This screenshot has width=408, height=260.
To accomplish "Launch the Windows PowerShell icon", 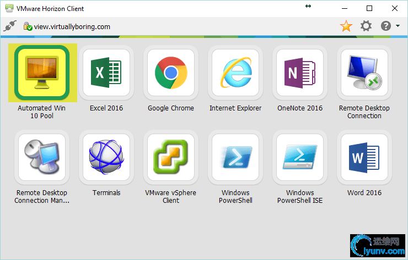I will (235, 157).
